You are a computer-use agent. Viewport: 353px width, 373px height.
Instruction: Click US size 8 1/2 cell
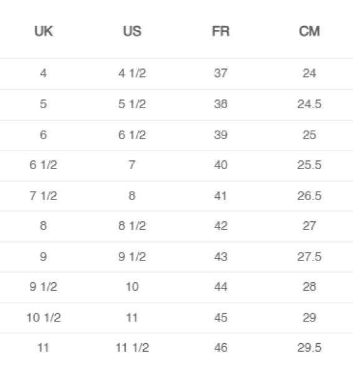(x=132, y=226)
